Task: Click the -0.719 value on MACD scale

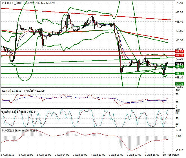Action: (x=179, y=150)
